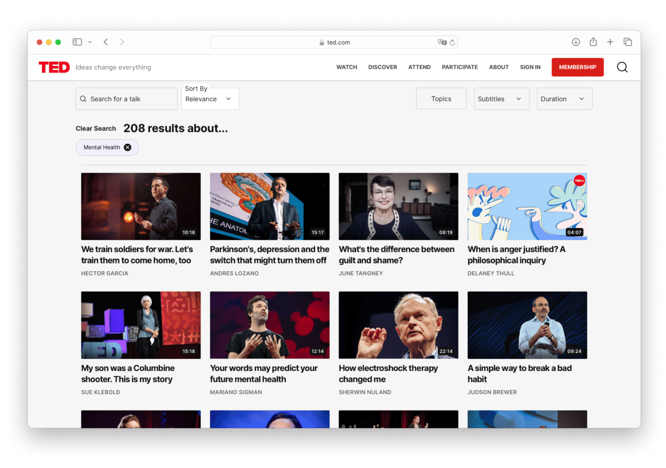Viewport: 666px width, 468px height.
Task: Reload the page with refresh icon
Action: coord(453,42)
